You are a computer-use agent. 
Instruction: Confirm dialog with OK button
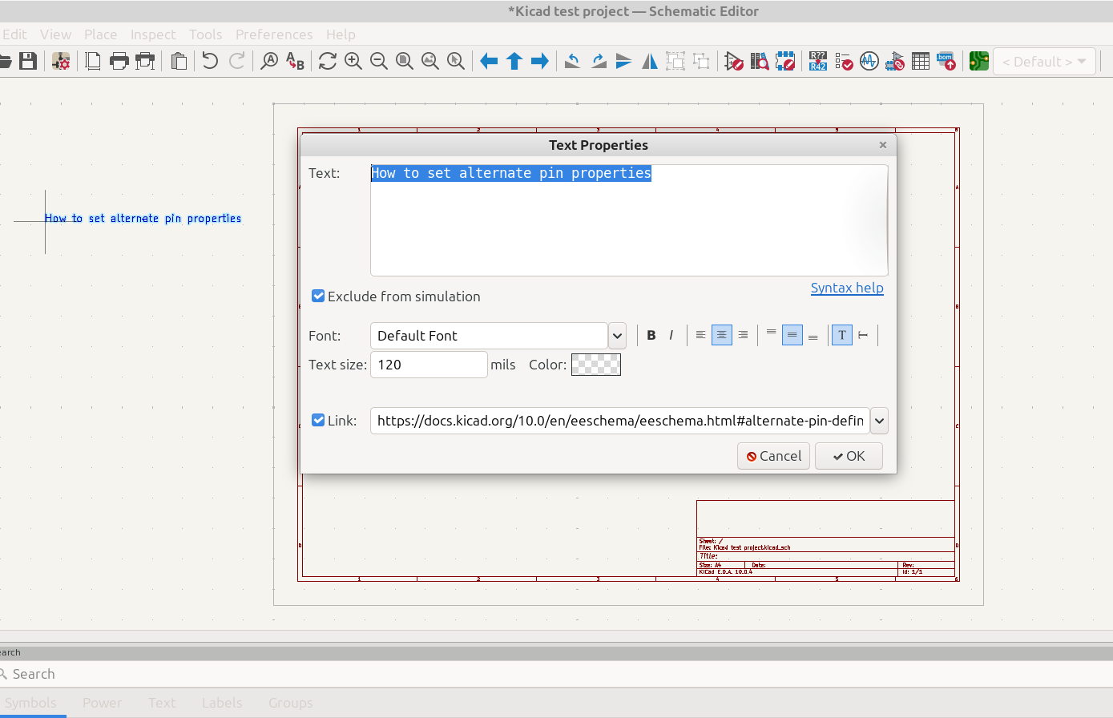(x=849, y=456)
